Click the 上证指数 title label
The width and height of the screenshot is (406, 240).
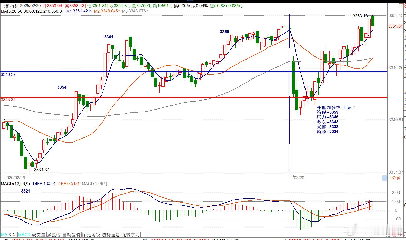(x=10, y=6)
